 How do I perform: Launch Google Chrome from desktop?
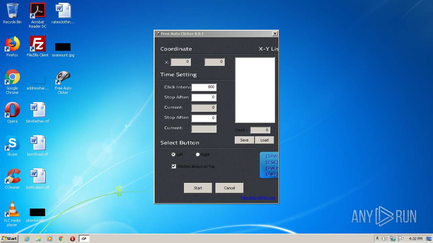[12, 82]
